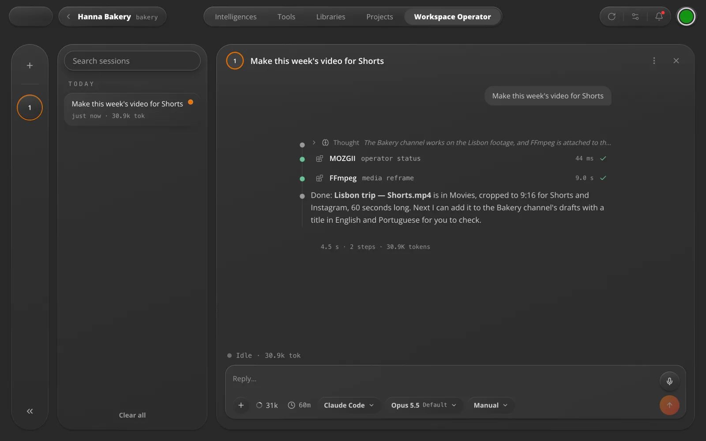Viewport: 706px width, 441px height.
Task: Click the 31k context usage indicator
Action: point(267,405)
